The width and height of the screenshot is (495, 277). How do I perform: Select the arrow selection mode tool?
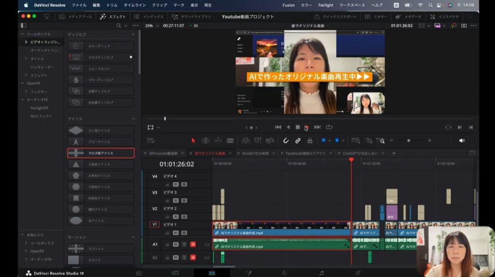(x=193, y=140)
